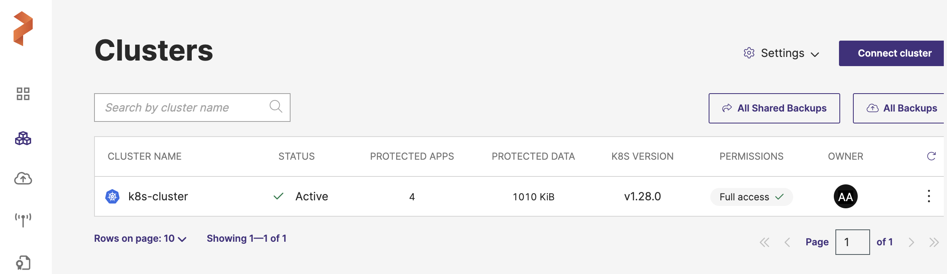The image size is (947, 274).
Task: Focus the cluster name search field
Action: pos(183,108)
